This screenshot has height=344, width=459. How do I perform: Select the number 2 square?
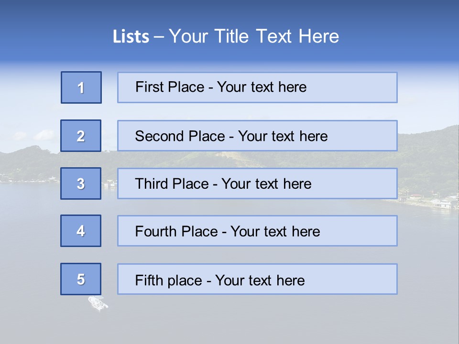pyautogui.click(x=81, y=136)
